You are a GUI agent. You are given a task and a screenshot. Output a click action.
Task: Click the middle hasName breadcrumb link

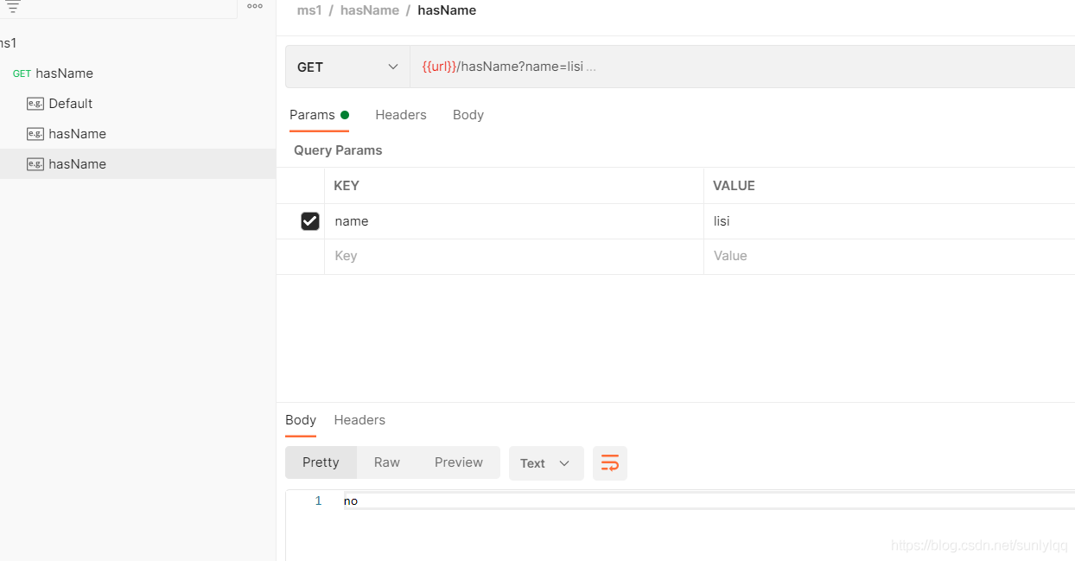pos(370,10)
